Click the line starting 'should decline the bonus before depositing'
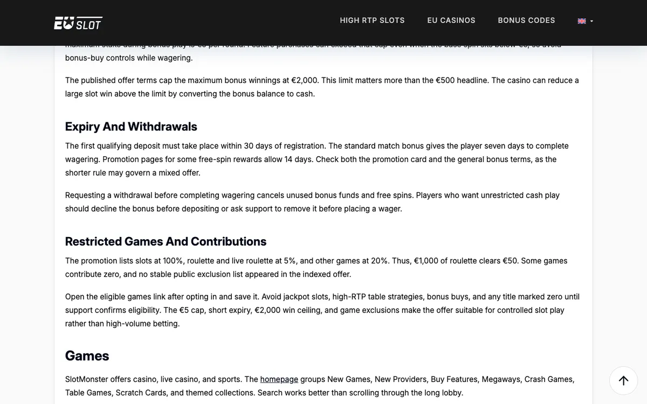Screen dimensions: 647x404 point(233,208)
